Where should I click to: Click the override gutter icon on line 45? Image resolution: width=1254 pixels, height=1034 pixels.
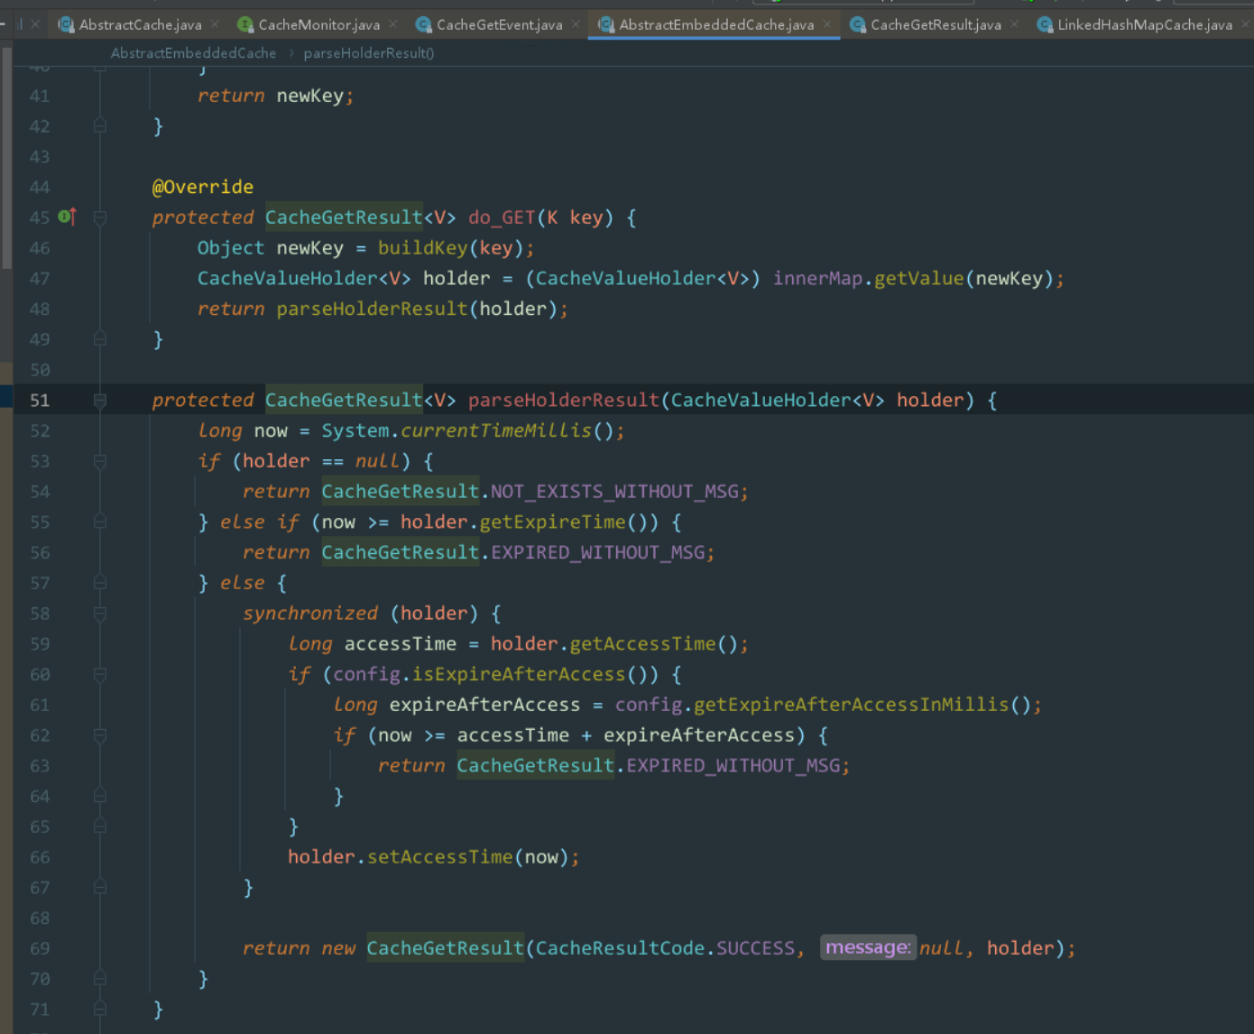[68, 217]
